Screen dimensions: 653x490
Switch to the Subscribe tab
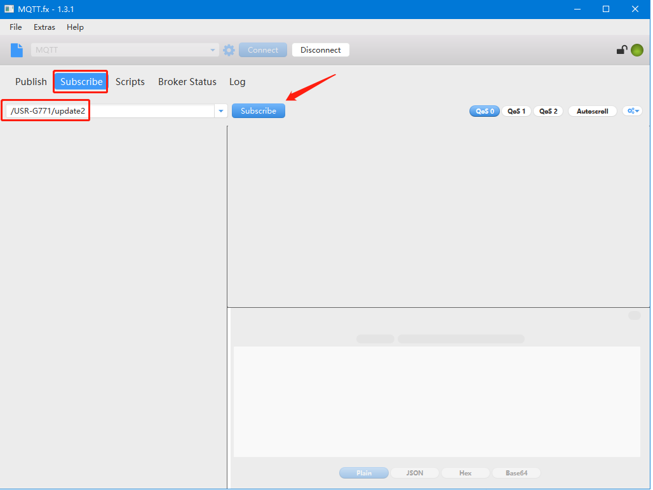pos(81,81)
